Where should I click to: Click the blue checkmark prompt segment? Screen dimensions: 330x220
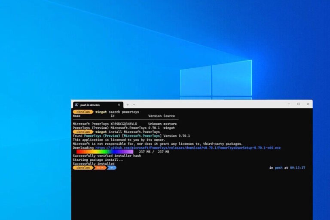(112, 168)
